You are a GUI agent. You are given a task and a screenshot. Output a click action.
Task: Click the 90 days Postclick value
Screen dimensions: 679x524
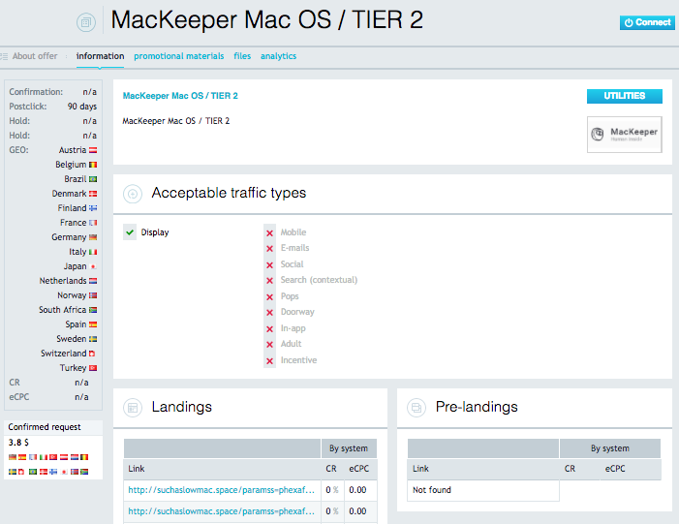point(82,107)
